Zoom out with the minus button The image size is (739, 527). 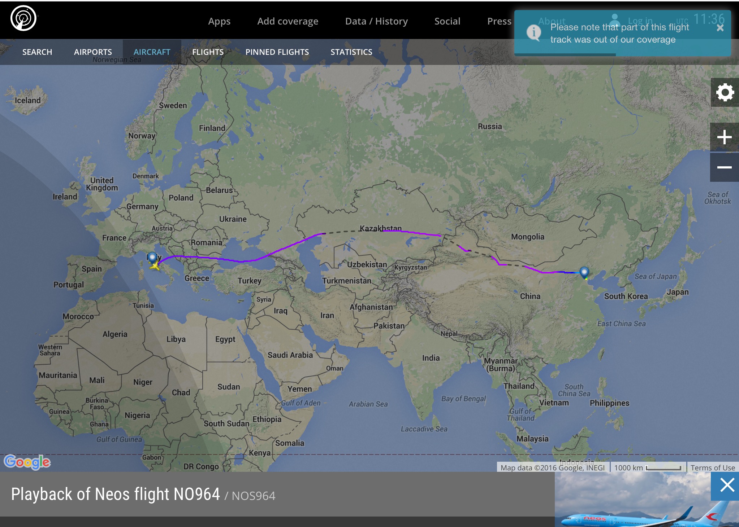coord(724,167)
